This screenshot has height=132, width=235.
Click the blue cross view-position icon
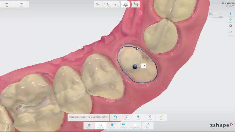231,19
